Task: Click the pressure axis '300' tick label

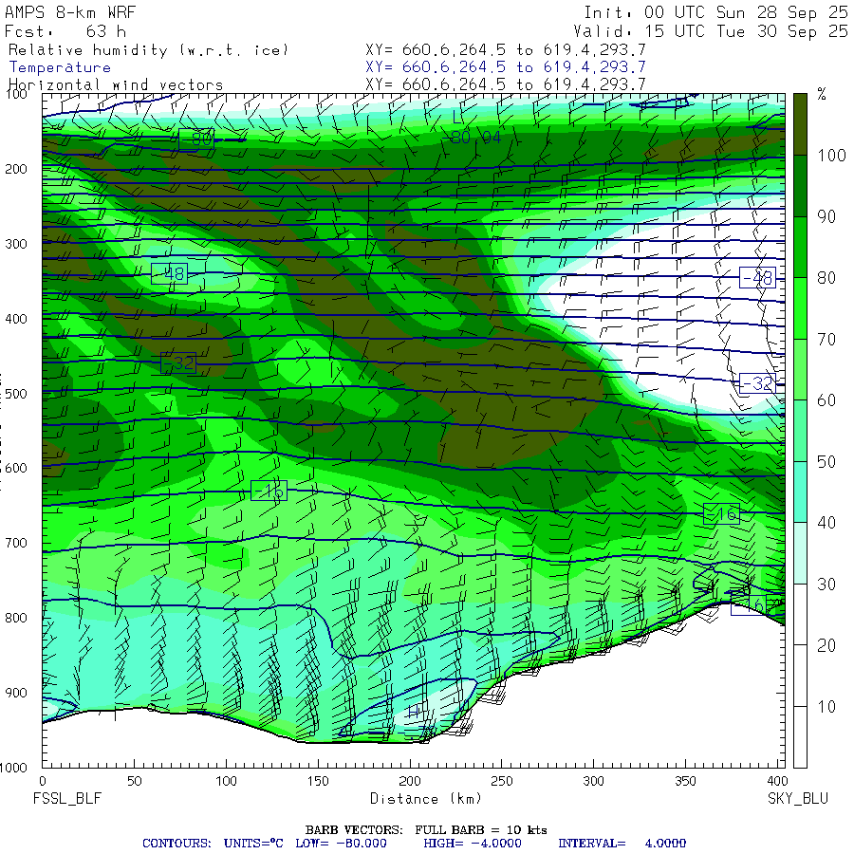Action: 16,244
